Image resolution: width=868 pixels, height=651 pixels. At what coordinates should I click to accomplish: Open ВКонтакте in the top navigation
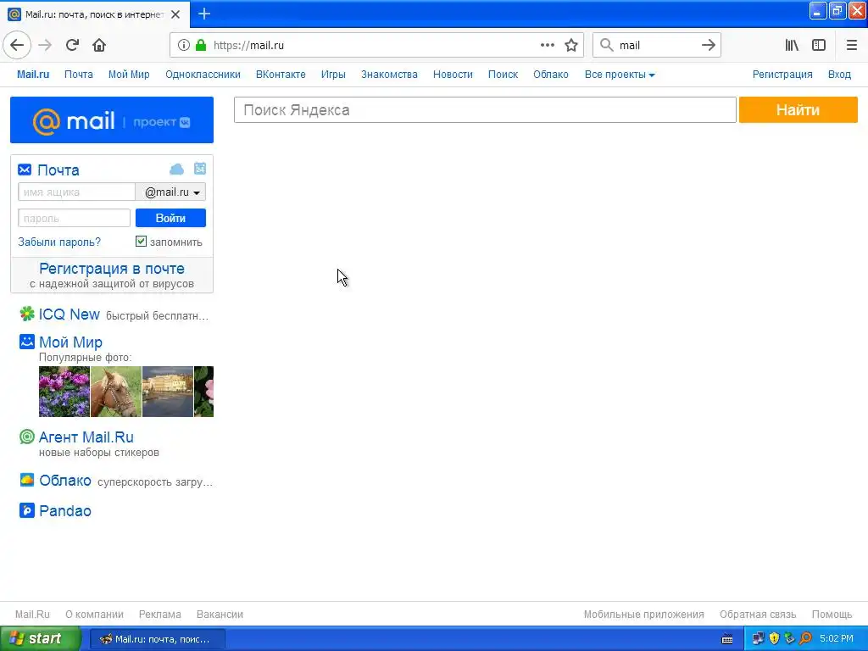281,75
